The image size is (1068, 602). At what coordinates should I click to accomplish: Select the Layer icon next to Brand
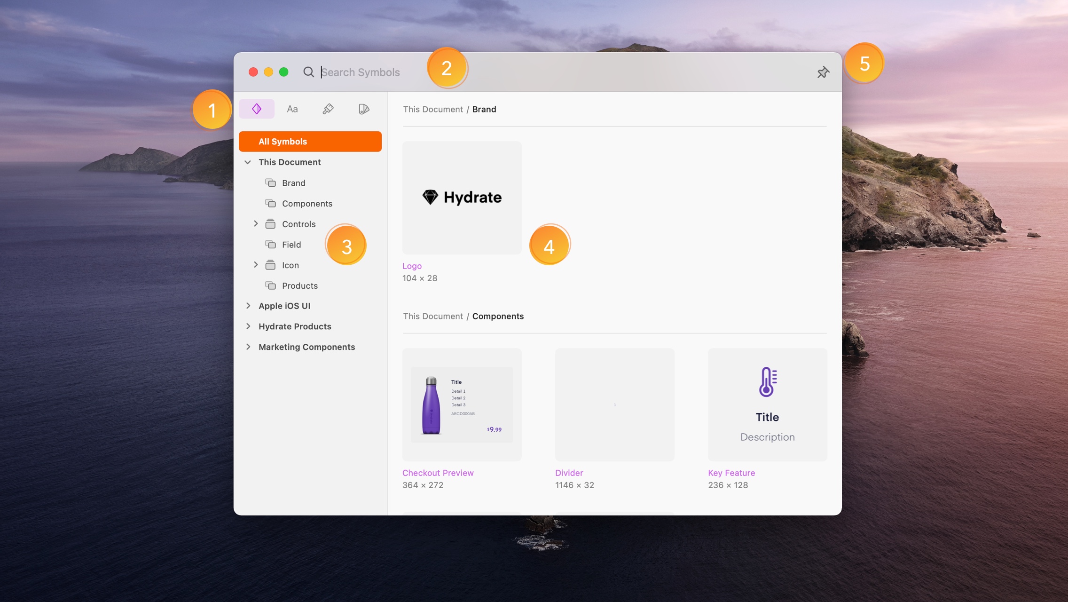271,183
